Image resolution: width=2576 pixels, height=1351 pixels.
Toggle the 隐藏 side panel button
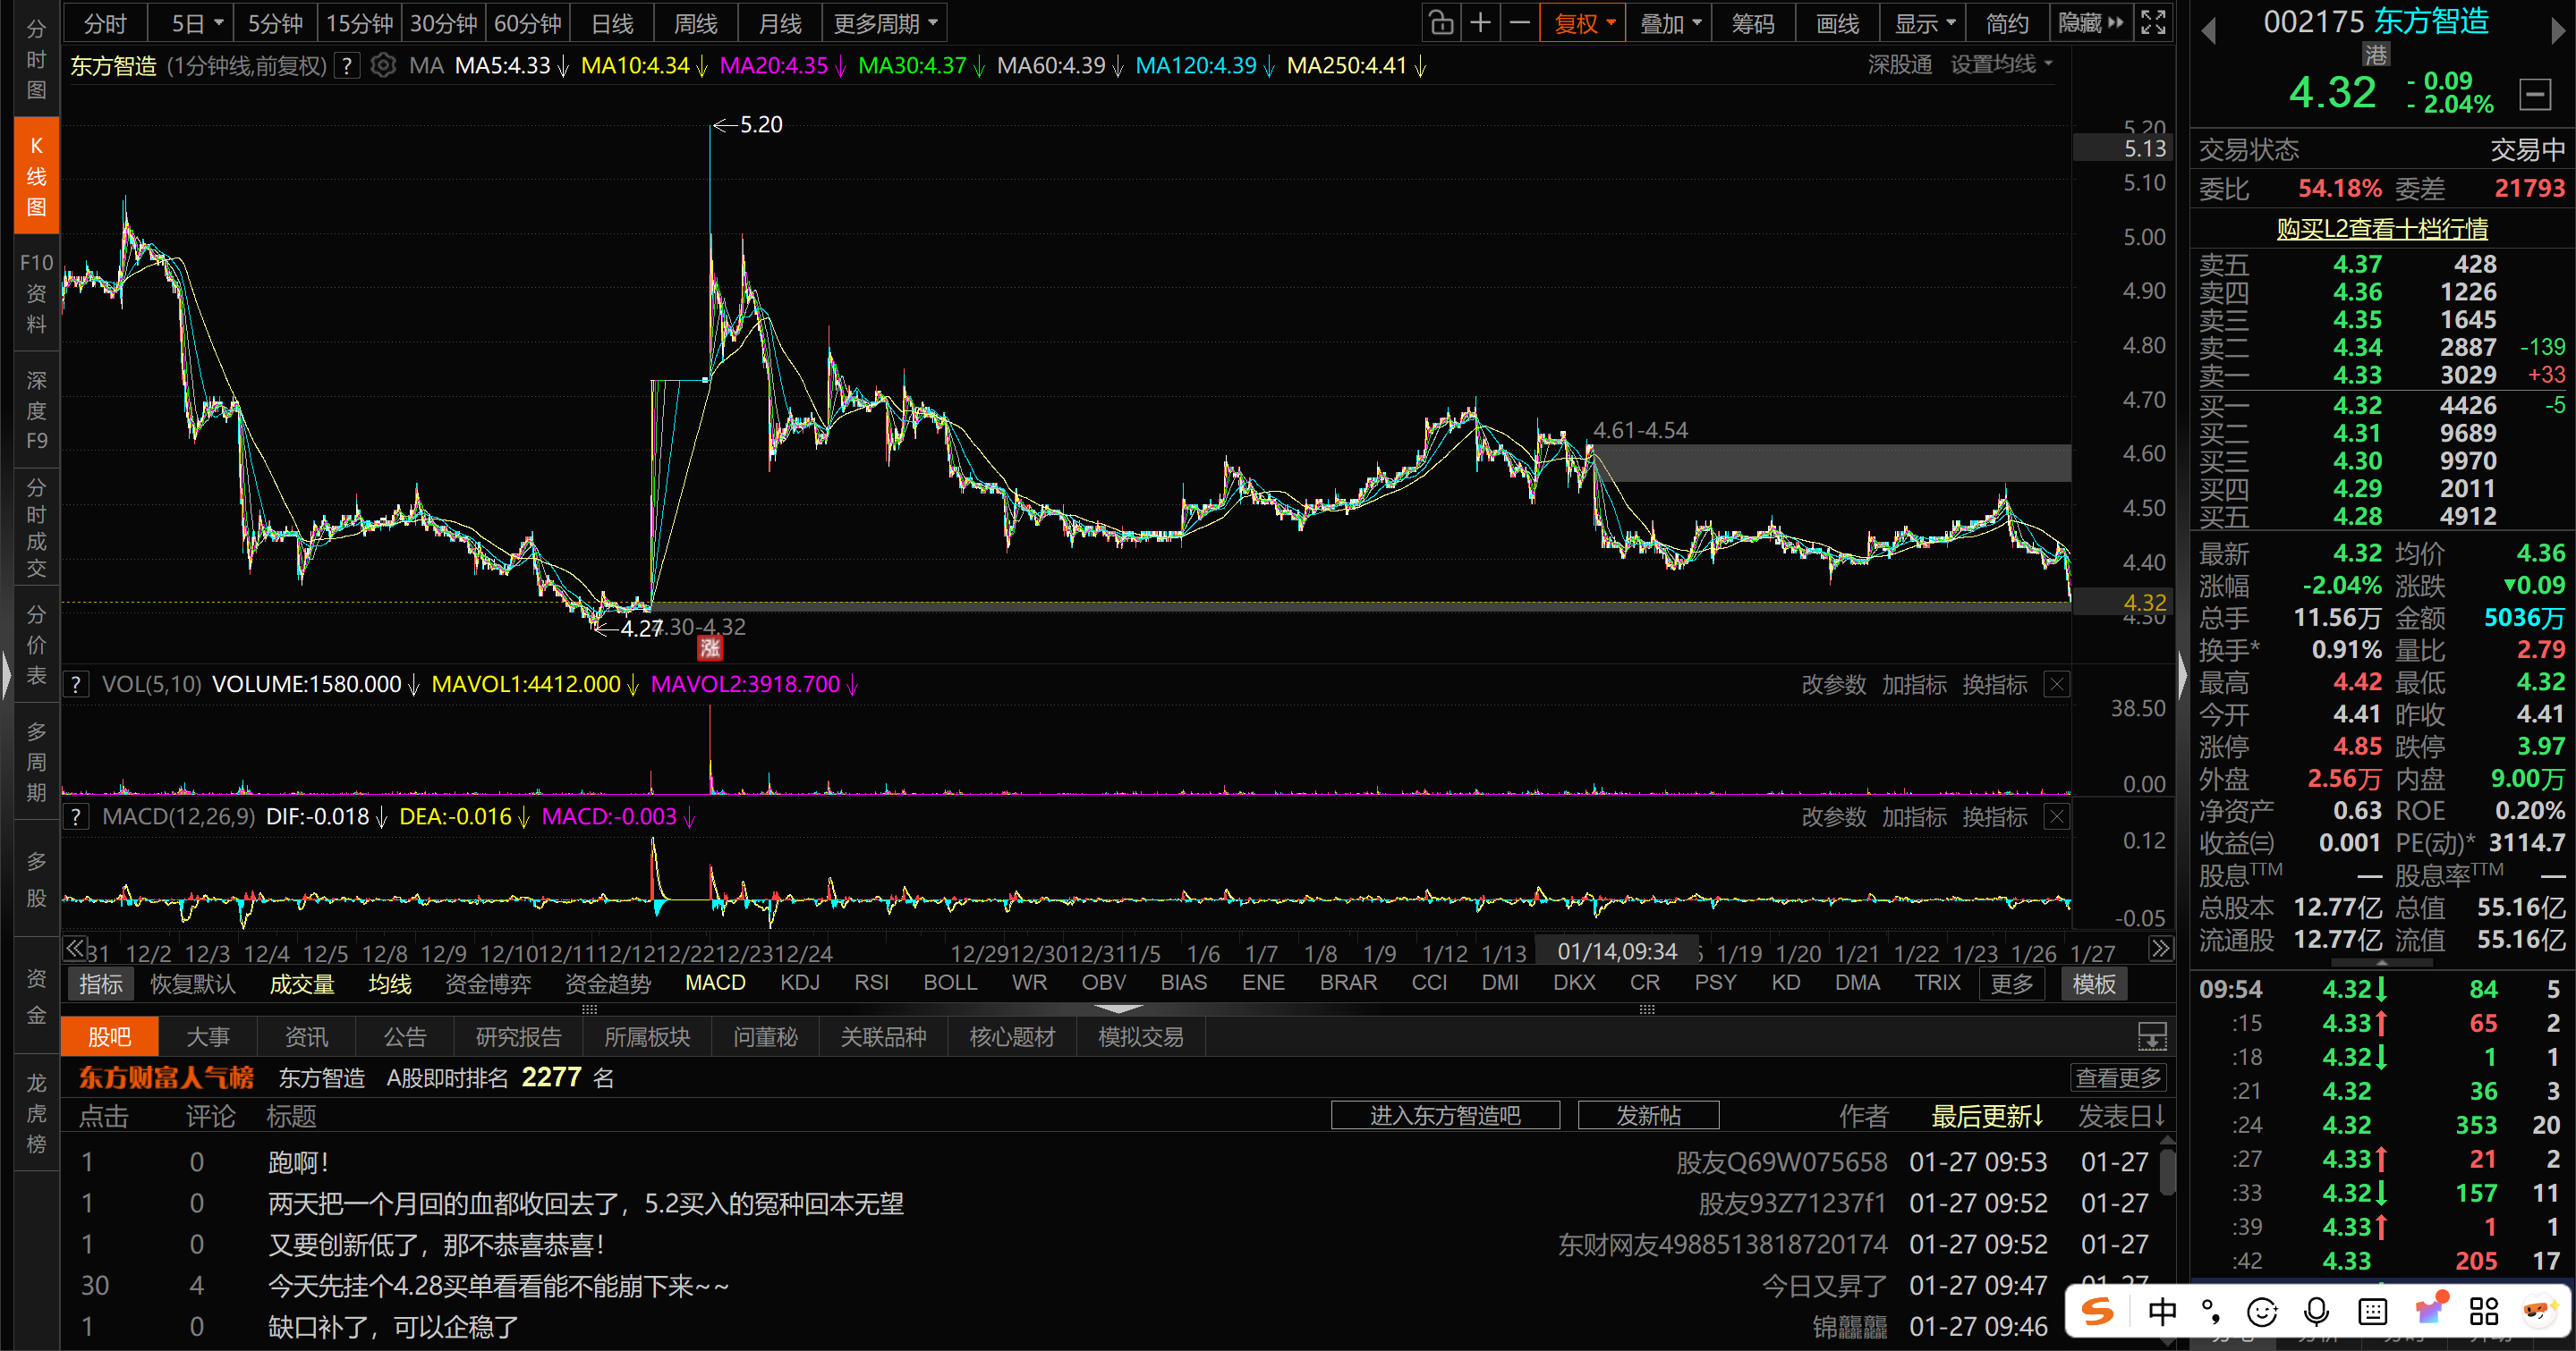tap(2090, 22)
